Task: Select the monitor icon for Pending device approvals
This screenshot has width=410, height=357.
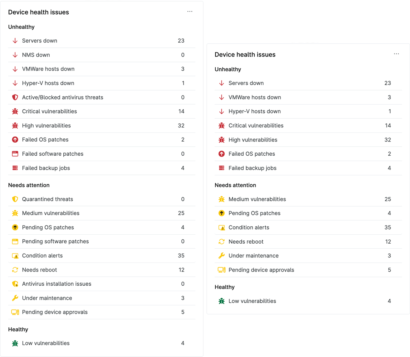Action: 15,312
